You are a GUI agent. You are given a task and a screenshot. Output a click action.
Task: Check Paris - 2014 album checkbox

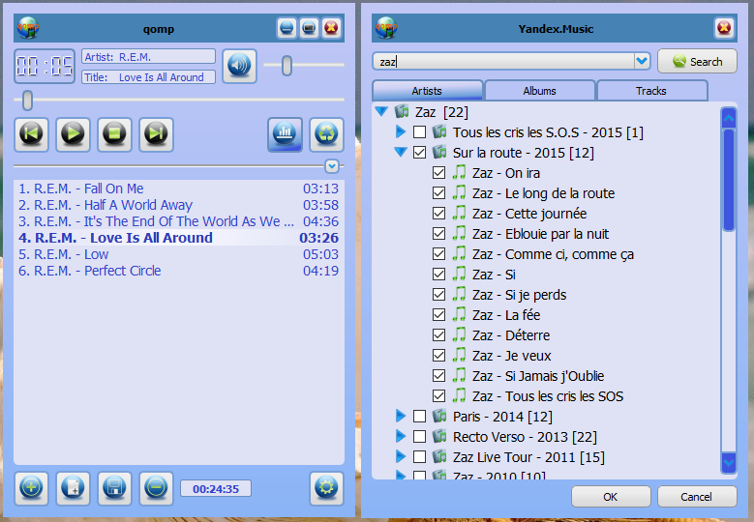click(x=419, y=416)
